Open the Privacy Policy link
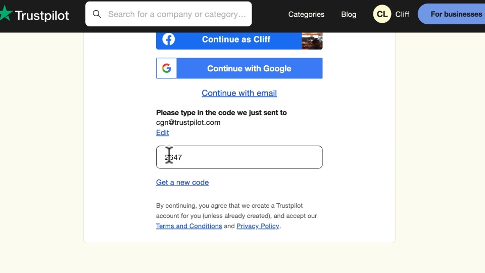This screenshot has height=273, width=485. pos(258,226)
